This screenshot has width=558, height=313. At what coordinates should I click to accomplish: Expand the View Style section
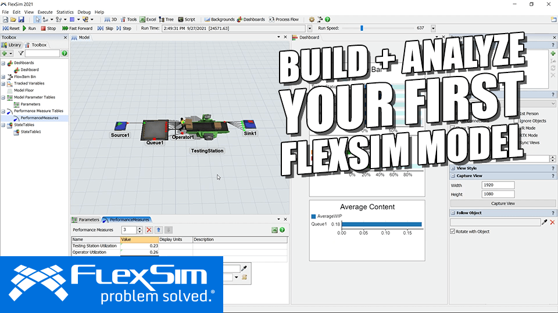coord(453,168)
